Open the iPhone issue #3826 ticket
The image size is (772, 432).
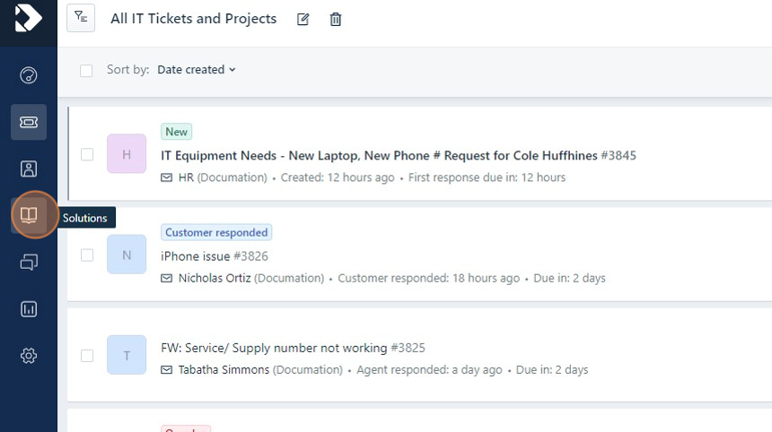coord(214,256)
